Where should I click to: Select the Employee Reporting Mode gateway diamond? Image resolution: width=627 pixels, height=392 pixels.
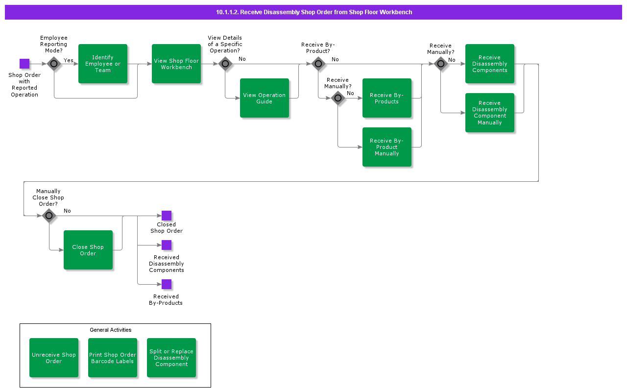[x=54, y=64]
